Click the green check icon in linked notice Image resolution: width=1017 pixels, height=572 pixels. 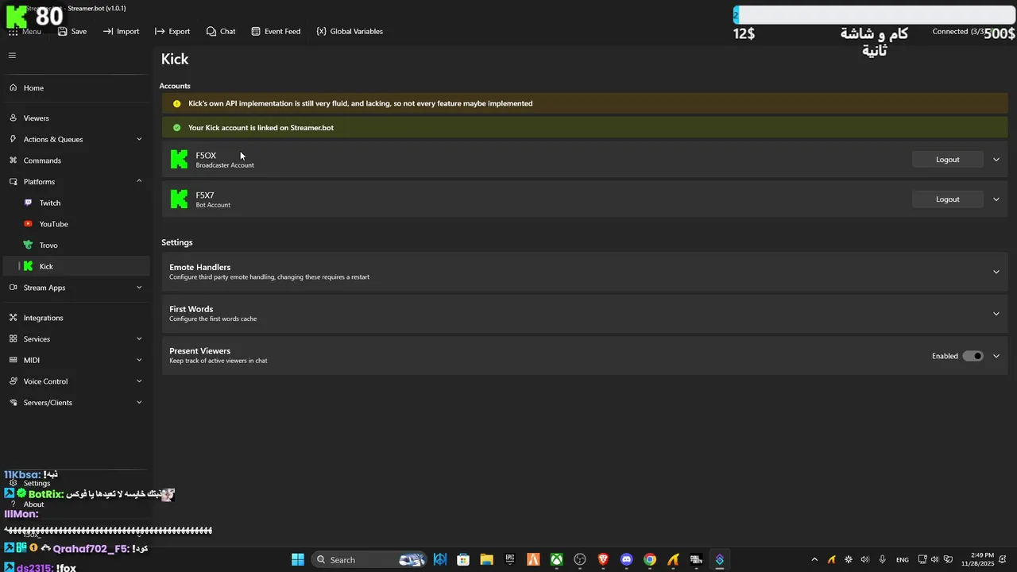(176, 127)
